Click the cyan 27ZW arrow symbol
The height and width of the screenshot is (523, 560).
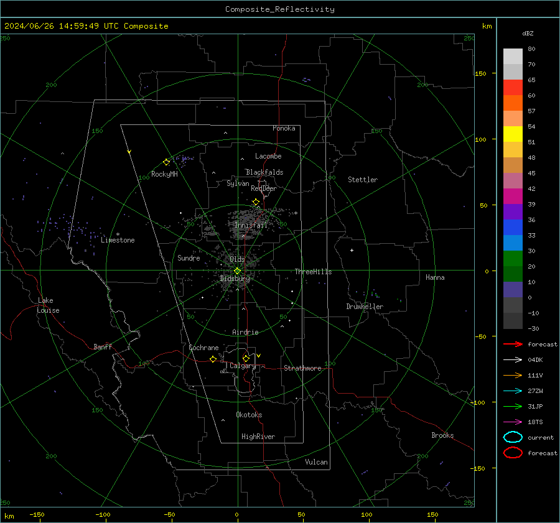[513, 391]
